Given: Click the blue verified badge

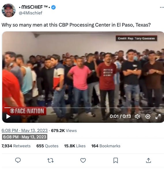Looking at the screenshot, I should point(53,7).
